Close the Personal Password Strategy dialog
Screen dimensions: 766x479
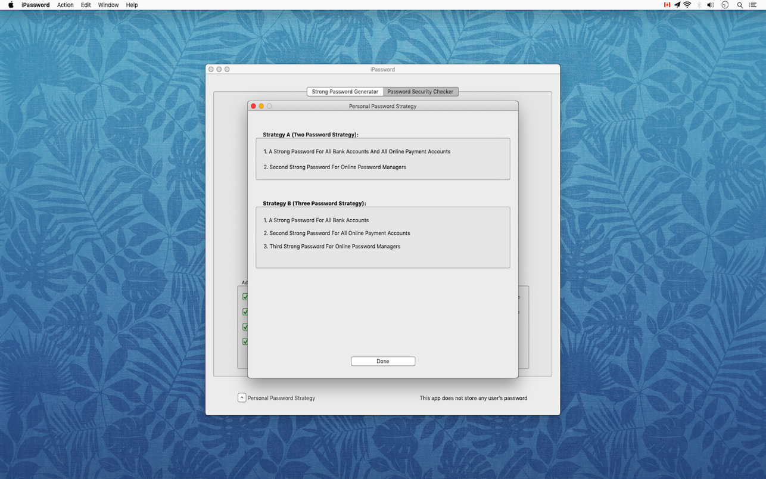click(x=253, y=106)
